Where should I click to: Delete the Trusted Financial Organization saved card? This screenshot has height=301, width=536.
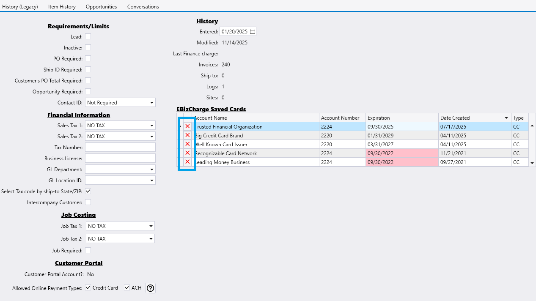[187, 126]
